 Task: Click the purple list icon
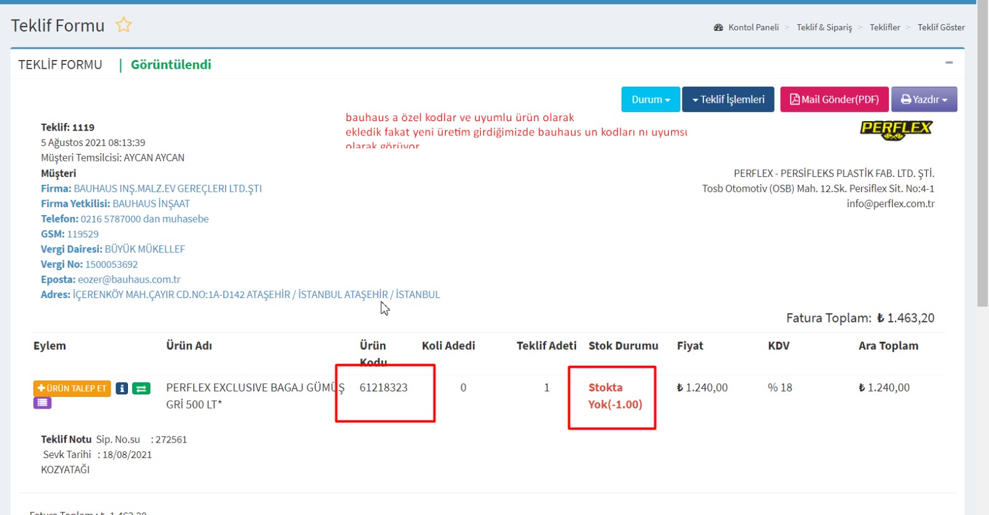tap(42, 403)
